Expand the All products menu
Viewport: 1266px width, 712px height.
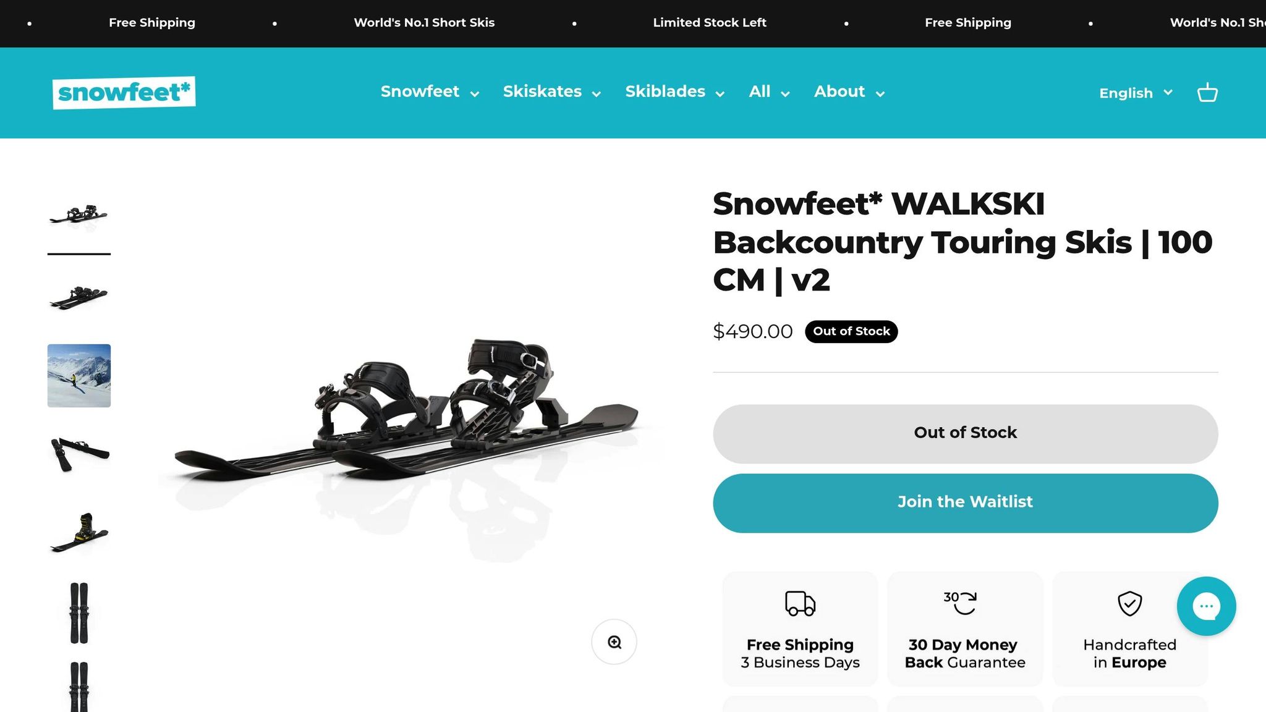pos(769,92)
